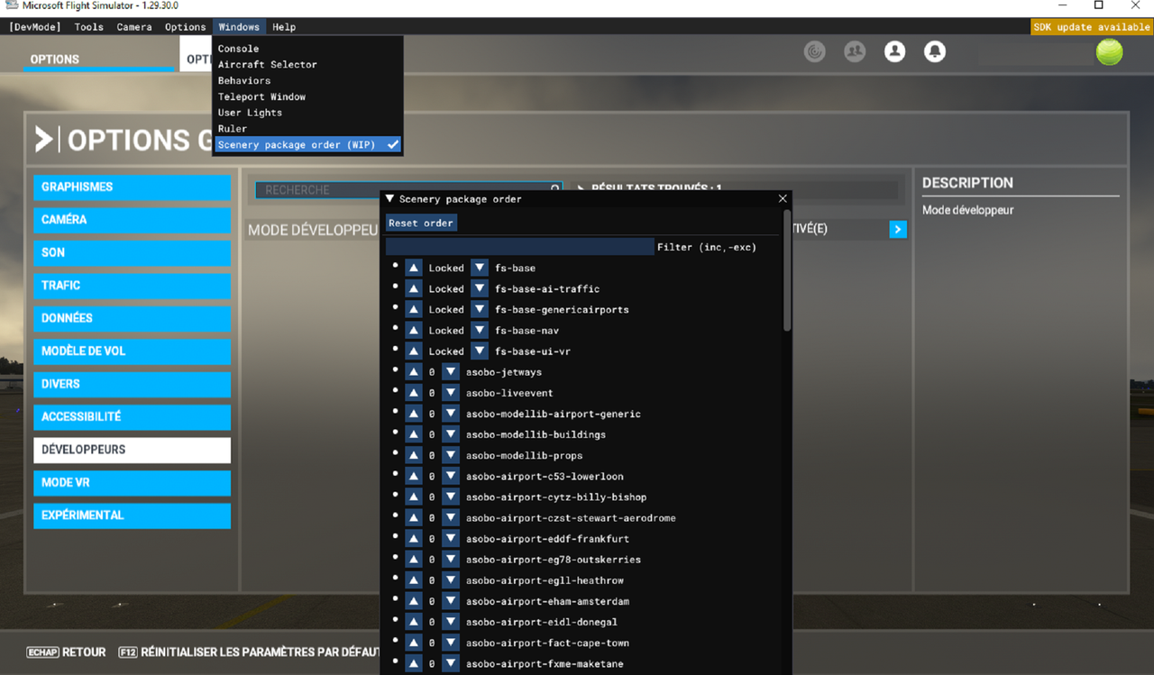The image size is (1154, 675).
Task: Close the Scenery package order window
Action: pyautogui.click(x=783, y=198)
